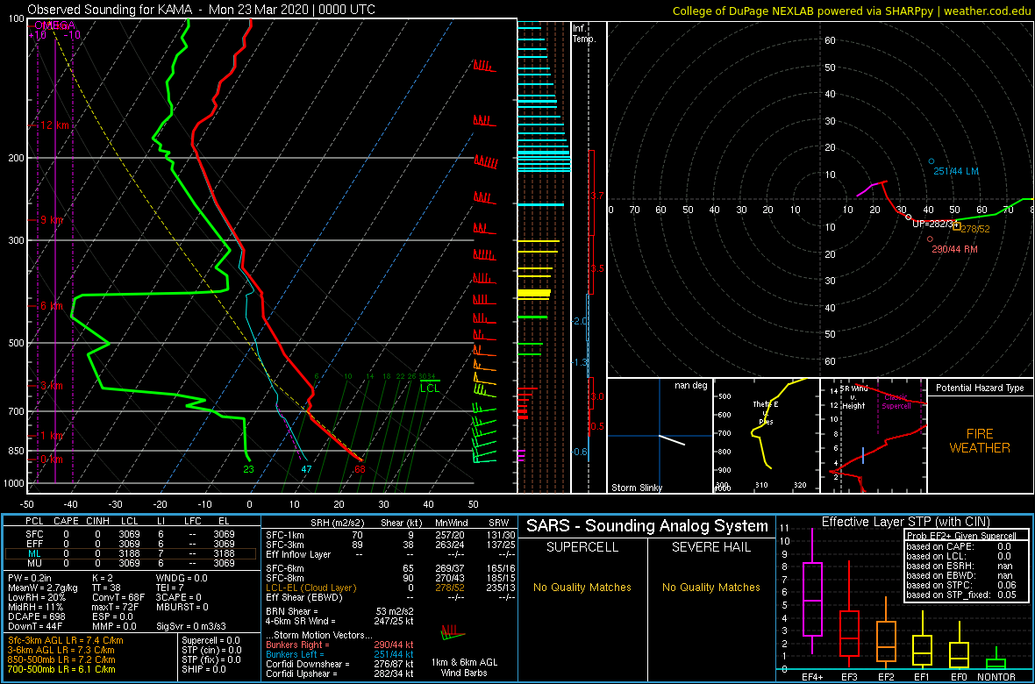Viewport: 1035px width, 684px height.
Task: Click the 700-500mb LR value
Action: click(61, 670)
